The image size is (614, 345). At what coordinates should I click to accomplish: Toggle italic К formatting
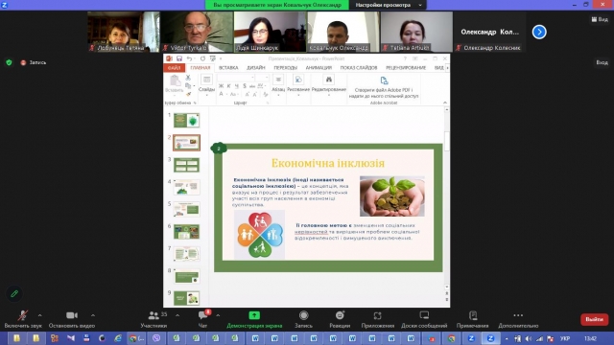pyautogui.click(x=228, y=85)
